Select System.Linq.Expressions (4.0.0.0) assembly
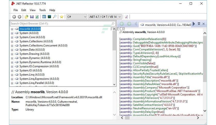 pyautogui.click(x=39, y=79)
